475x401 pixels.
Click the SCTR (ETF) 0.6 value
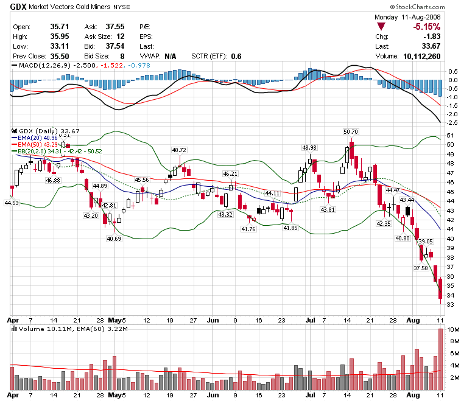click(x=236, y=57)
